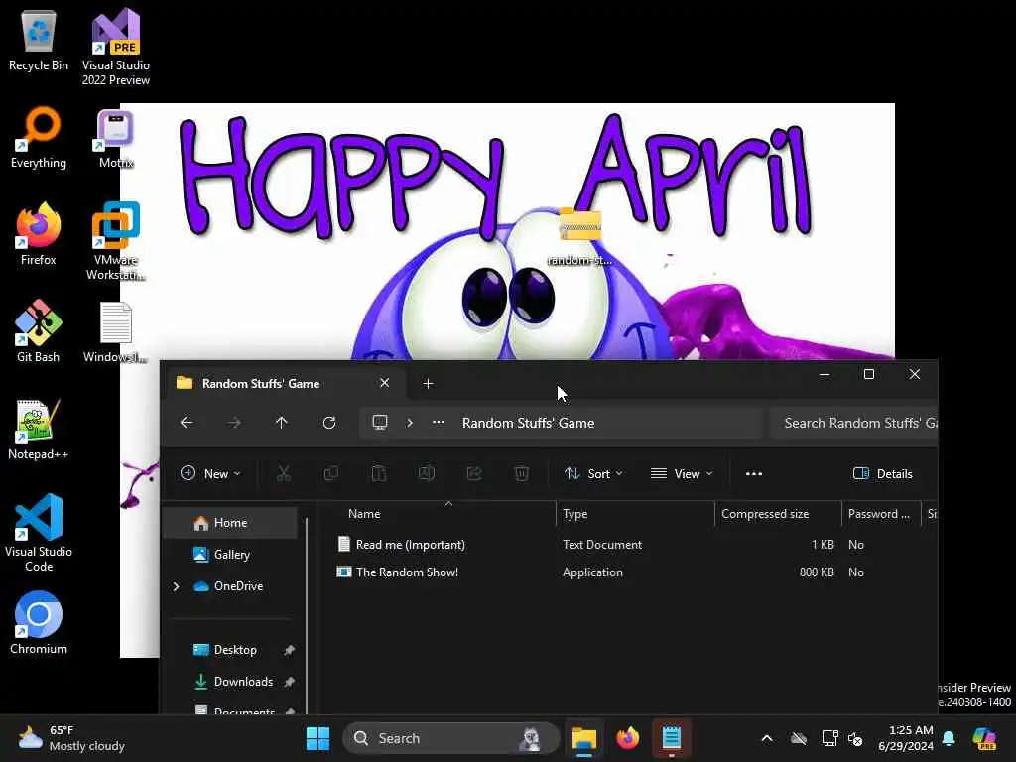Go up one folder level

[x=281, y=423]
